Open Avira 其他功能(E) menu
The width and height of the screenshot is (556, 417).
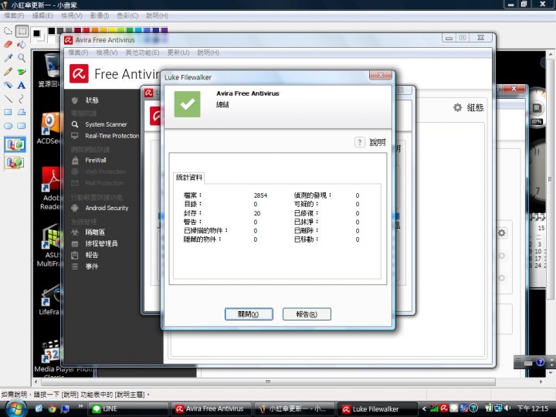142,53
